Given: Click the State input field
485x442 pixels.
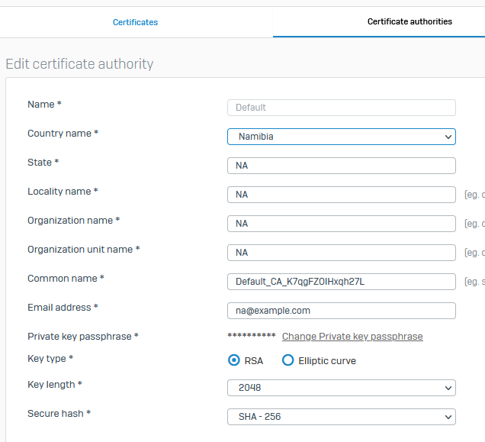Looking at the screenshot, I should click(x=342, y=166).
